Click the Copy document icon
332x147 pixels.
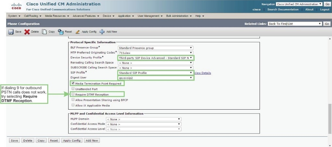tap(45, 32)
